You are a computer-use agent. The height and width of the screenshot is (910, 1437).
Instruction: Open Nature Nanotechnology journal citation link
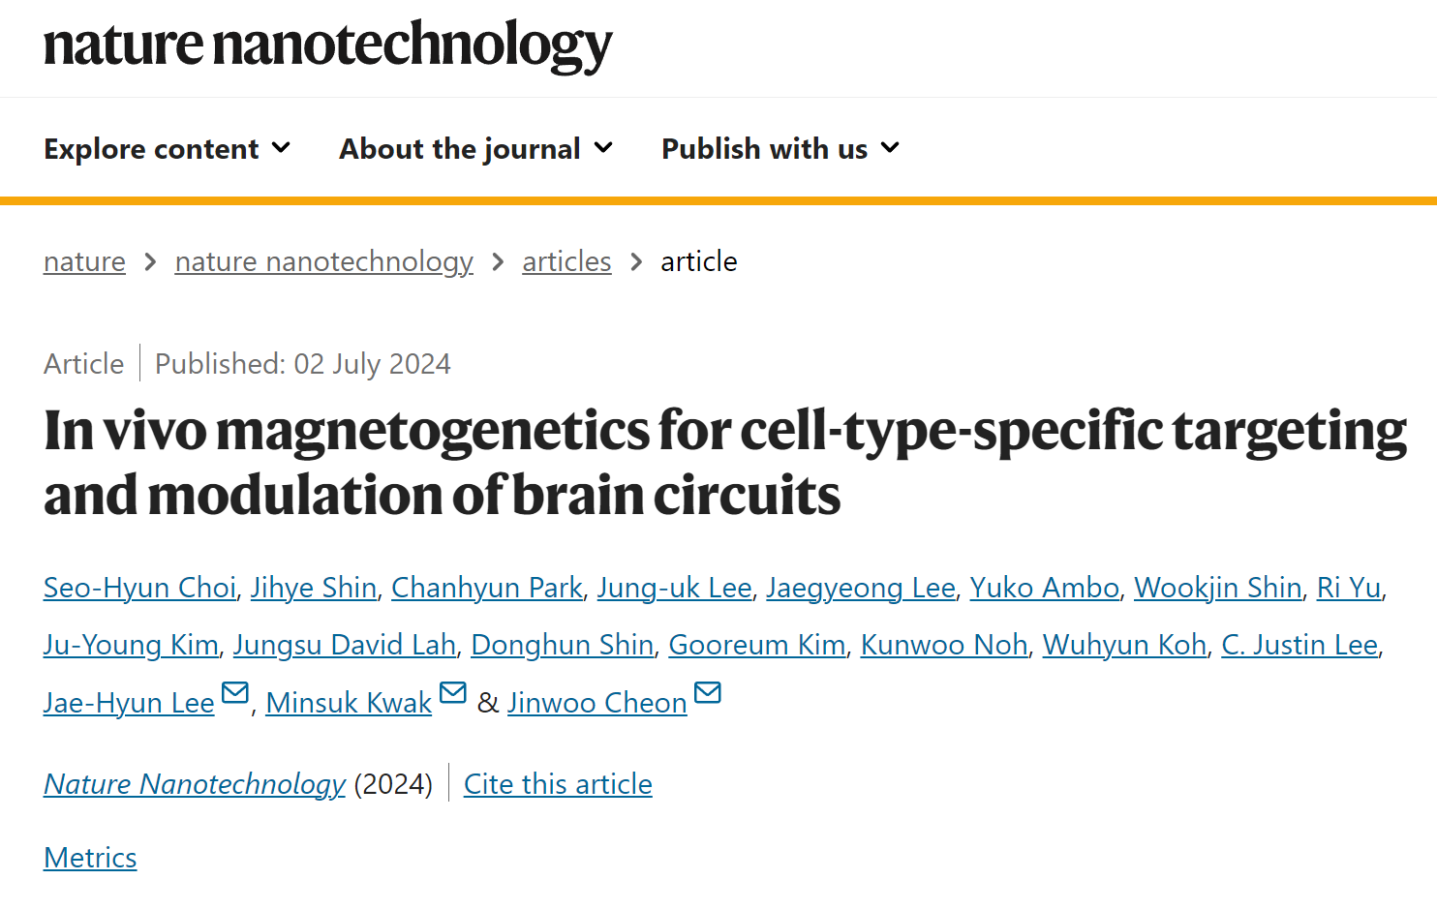194,783
